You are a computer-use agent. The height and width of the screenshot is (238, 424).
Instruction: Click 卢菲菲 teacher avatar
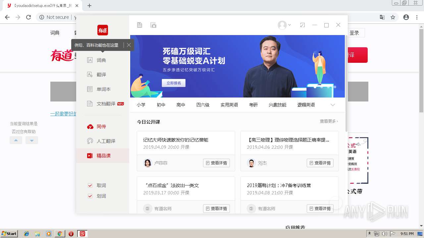click(148, 163)
